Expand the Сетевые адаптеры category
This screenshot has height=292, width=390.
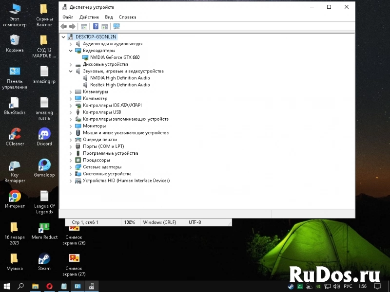(71, 166)
